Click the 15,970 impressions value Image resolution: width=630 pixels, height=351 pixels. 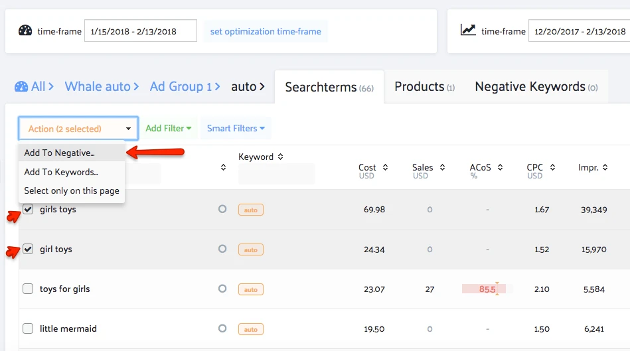click(x=594, y=249)
